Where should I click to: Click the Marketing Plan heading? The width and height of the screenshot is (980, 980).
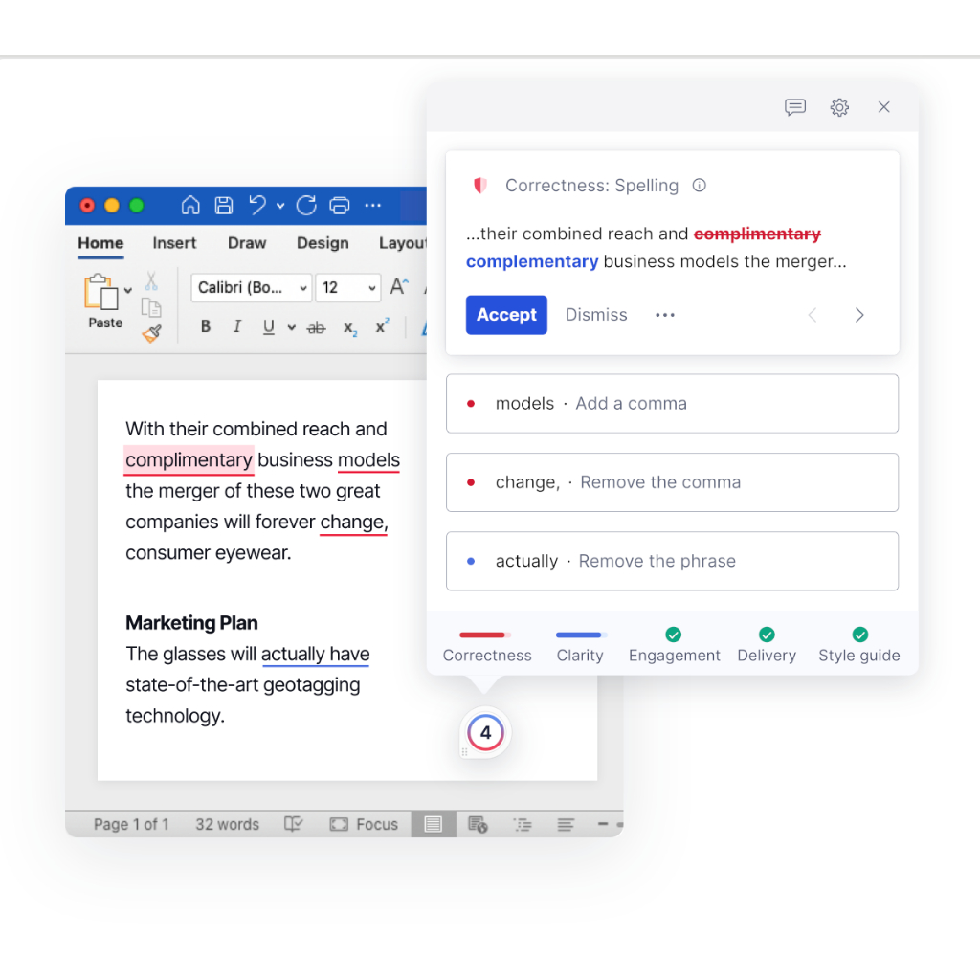tap(191, 622)
